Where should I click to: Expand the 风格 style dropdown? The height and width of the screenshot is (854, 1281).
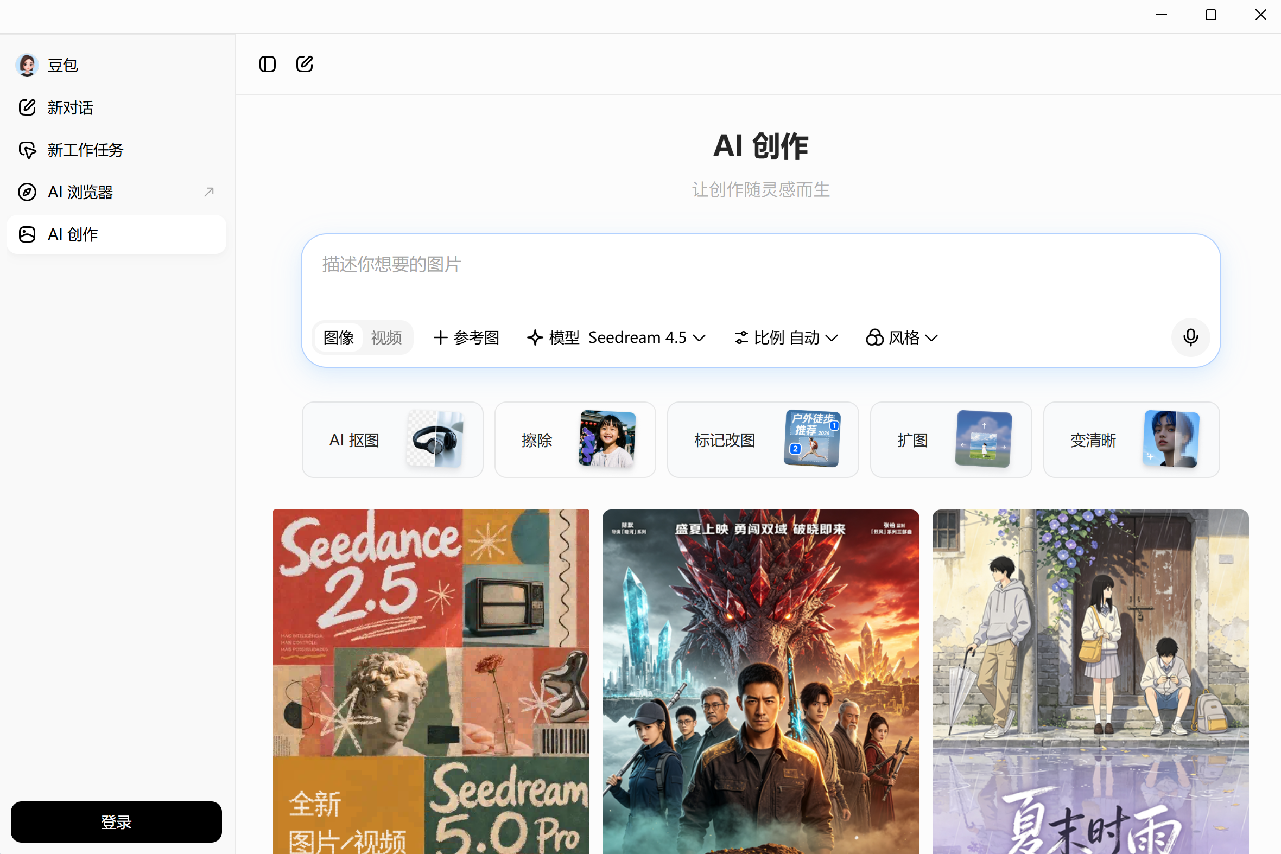pyautogui.click(x=902, y=337)
